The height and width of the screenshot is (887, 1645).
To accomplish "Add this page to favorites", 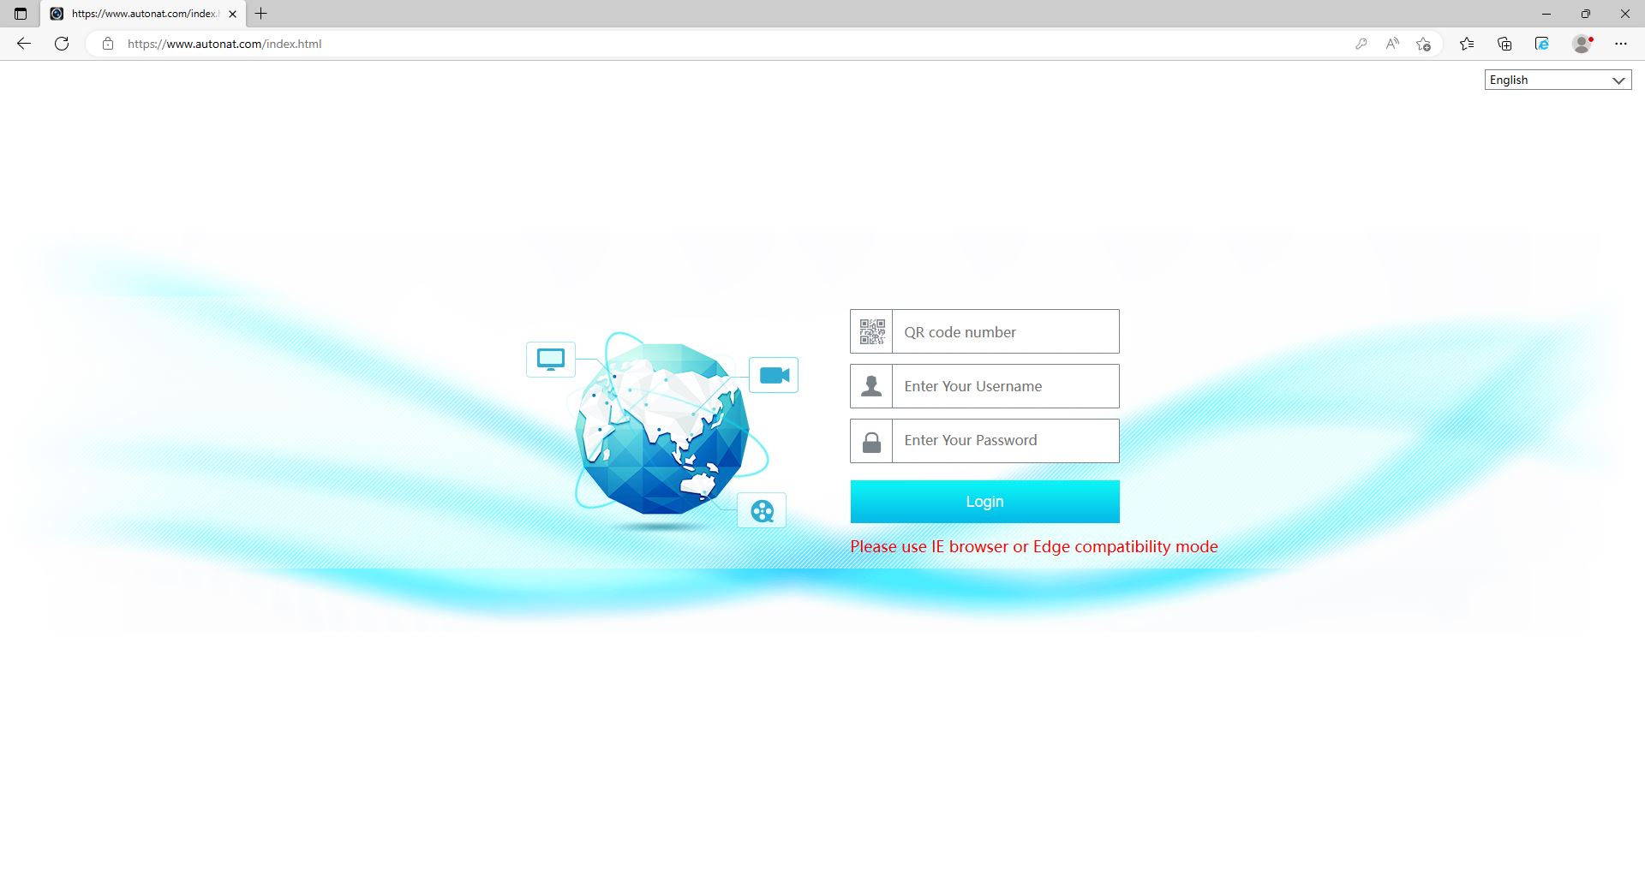I will 1424,44.
